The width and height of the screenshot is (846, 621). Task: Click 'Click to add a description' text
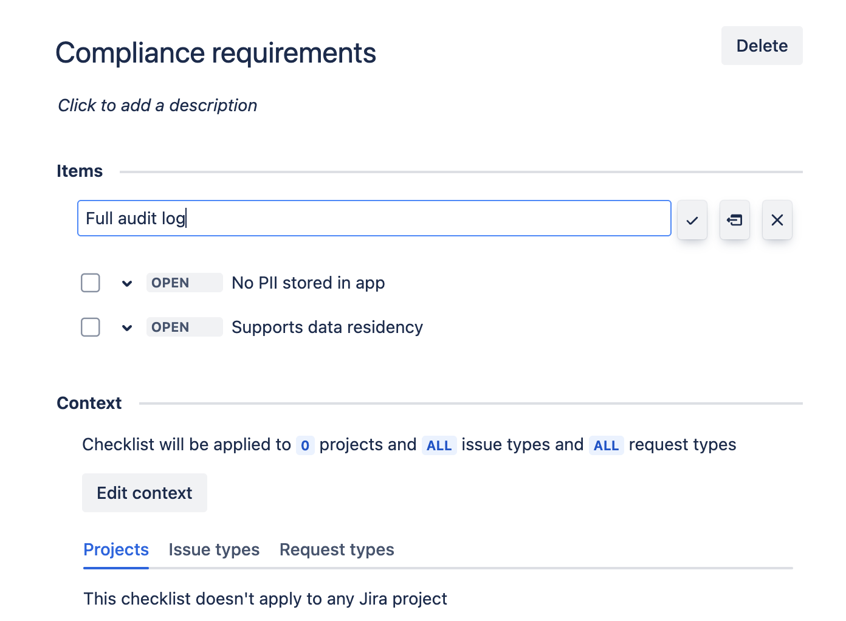click(x=157, y=105)
